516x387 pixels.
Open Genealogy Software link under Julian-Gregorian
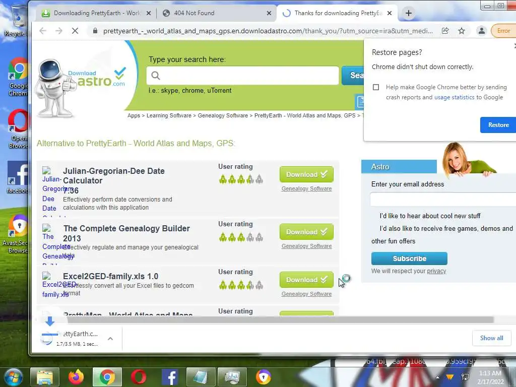click(x=306, y=188)
